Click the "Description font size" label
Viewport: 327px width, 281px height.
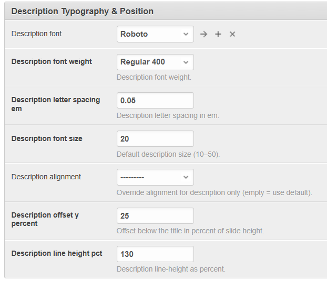pos(47,139)
